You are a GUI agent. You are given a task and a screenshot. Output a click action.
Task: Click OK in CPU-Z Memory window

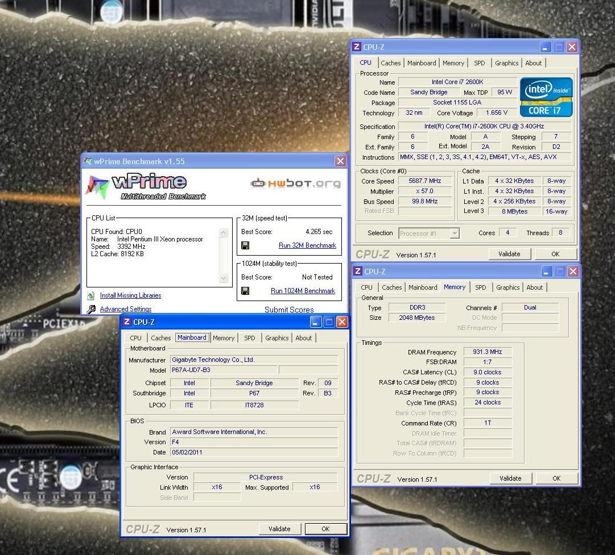[x=556, y=479]
